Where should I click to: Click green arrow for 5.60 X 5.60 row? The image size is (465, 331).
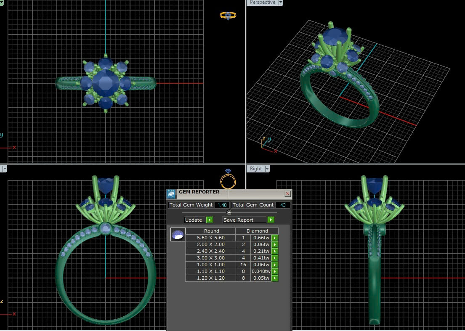tap(275, 238)
